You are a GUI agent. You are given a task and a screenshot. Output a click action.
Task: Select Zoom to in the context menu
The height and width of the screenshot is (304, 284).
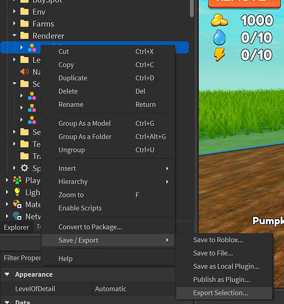(x=108, y=195)
